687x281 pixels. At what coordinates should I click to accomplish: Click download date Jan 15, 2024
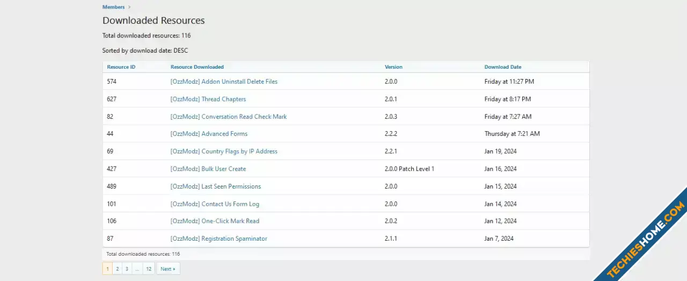point(501,186)
